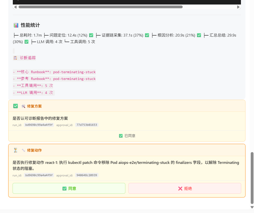
Task: Click the 性能统计 heading
Action: pos(30,25)
